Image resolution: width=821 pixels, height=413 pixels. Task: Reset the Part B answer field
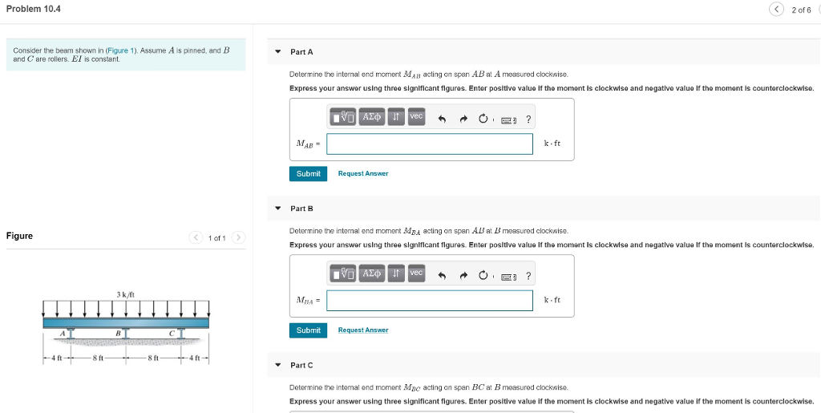tap(483, 276)
